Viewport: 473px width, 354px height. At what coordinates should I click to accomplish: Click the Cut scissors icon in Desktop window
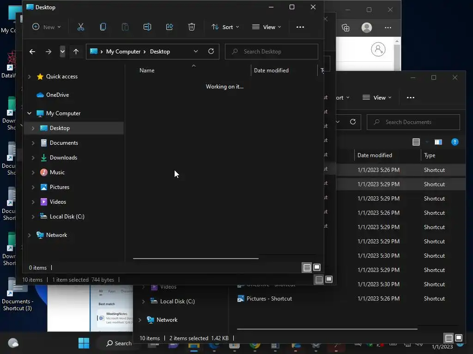pos(80,27)
